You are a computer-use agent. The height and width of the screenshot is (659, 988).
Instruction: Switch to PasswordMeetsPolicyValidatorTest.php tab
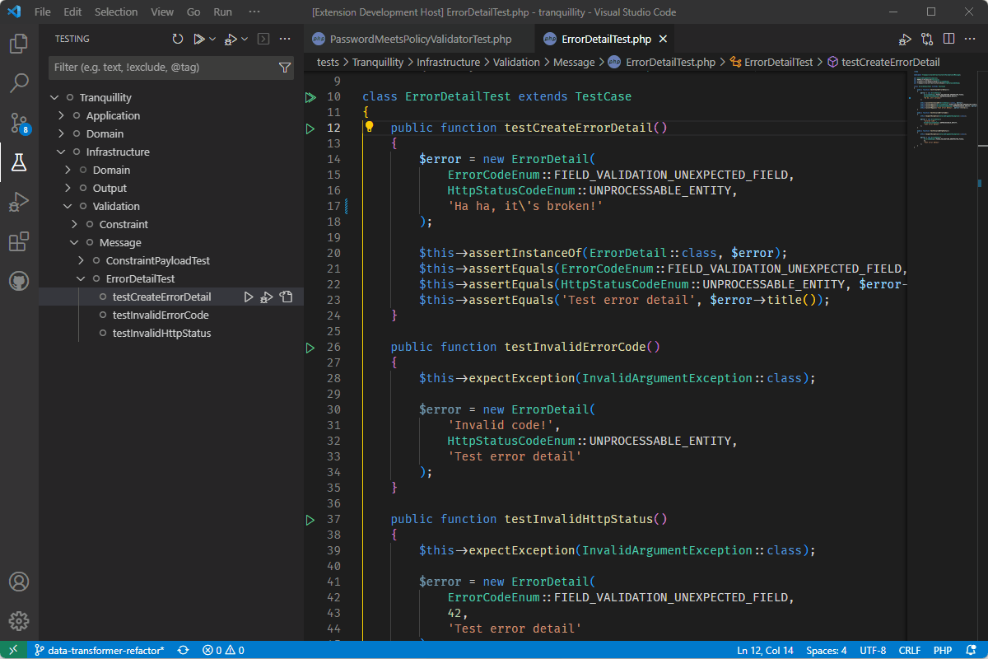point(420,39)
